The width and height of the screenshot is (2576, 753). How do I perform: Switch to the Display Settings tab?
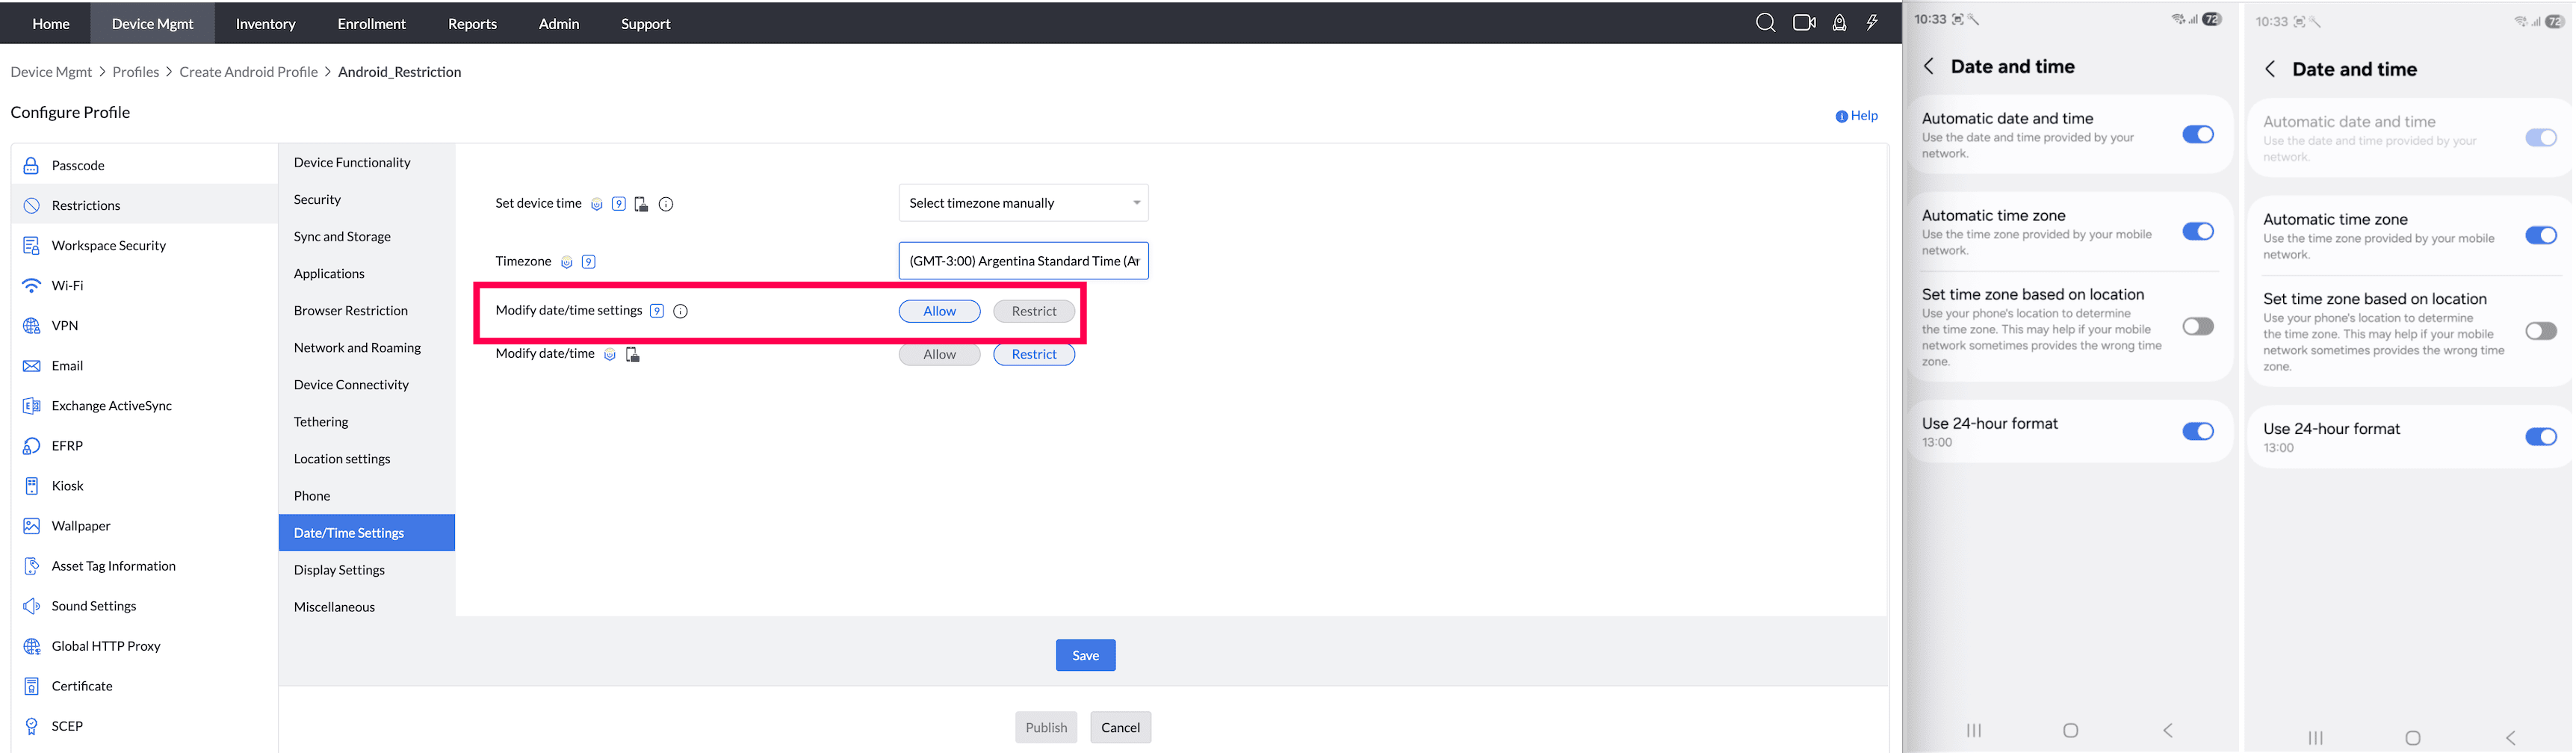pos(339,569)
